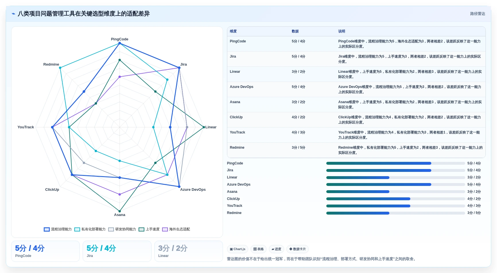Click the YouTrack progress bar
The image size is (497, 273).
395,206
